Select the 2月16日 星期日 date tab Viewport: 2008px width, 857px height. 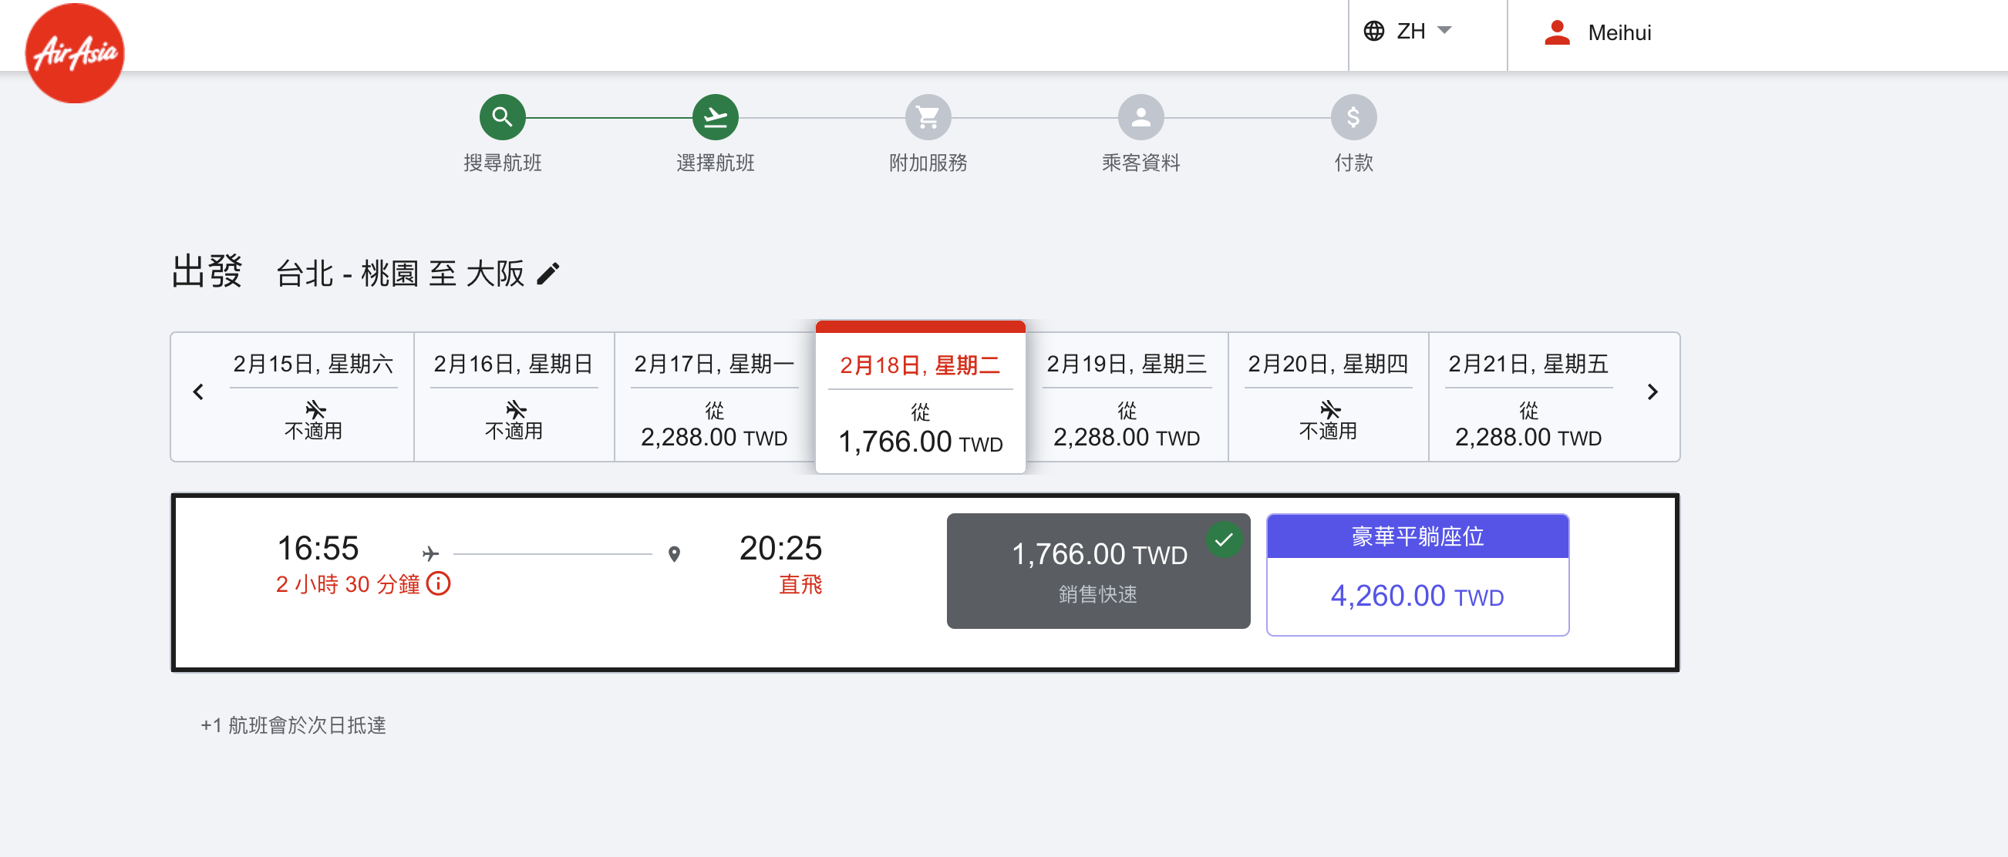(514, 398)
